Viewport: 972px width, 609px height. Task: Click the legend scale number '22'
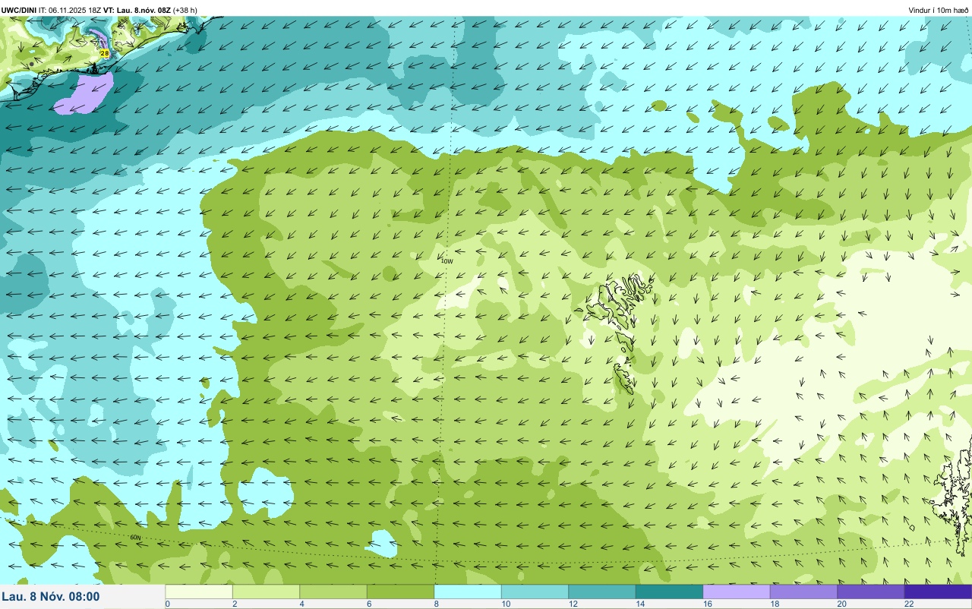(908, 604)
